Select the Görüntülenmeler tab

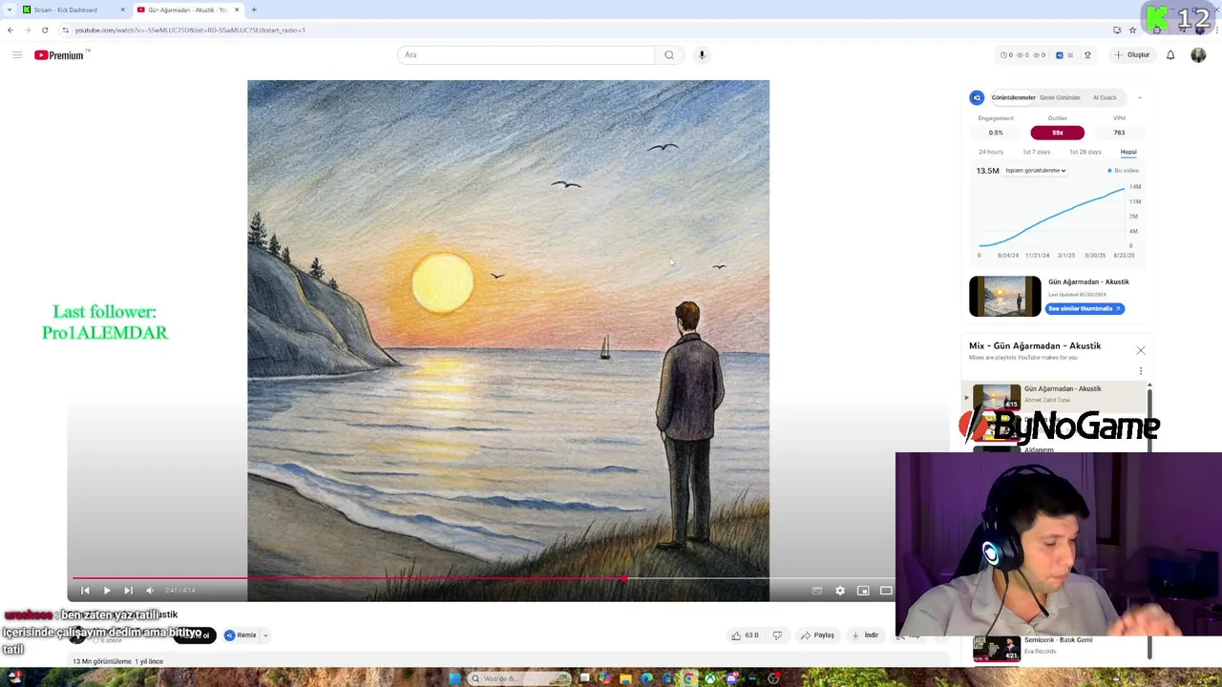coord(1013,97)
